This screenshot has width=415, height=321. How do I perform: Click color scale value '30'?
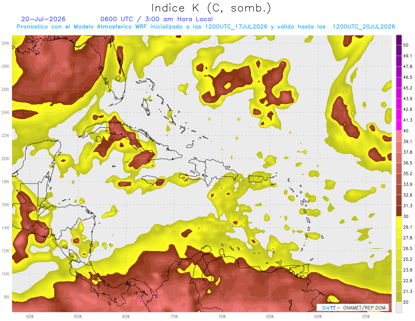click(406, 216)
